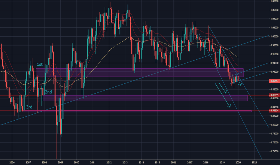This screenshot has height=165, width=280.
Task: Click the 1.00000 price axis label
Action: click(275, 37)
